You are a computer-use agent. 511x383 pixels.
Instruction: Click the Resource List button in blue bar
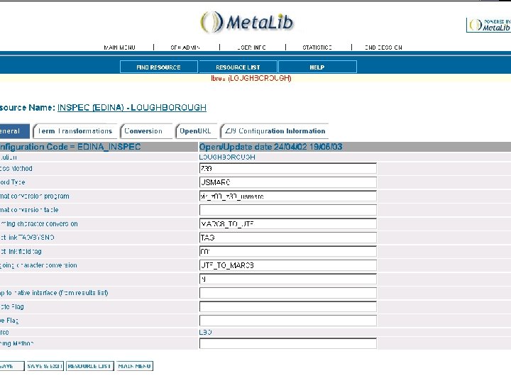(238, 67)
